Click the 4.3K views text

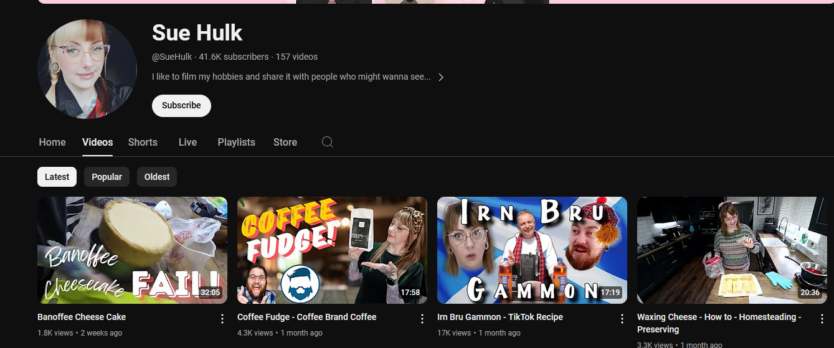[x=255, y=333]
